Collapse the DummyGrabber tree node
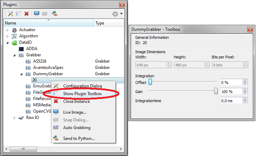 point(22,74)
